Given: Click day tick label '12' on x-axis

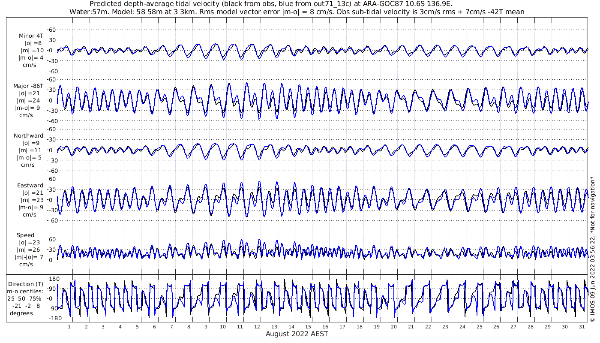Looking at the screenshot, I should [x=257, y=327].
